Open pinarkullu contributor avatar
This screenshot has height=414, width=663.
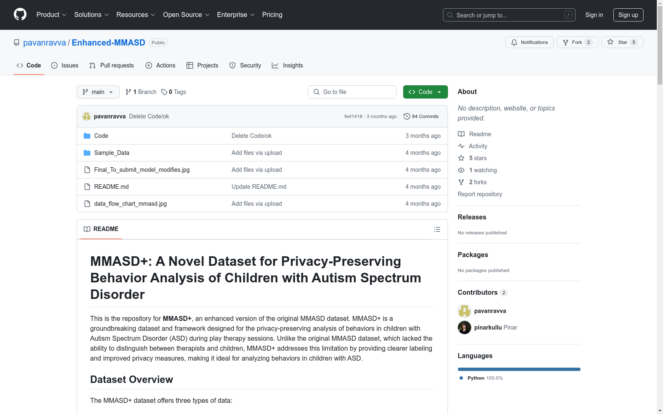click(x=464, y=327)
